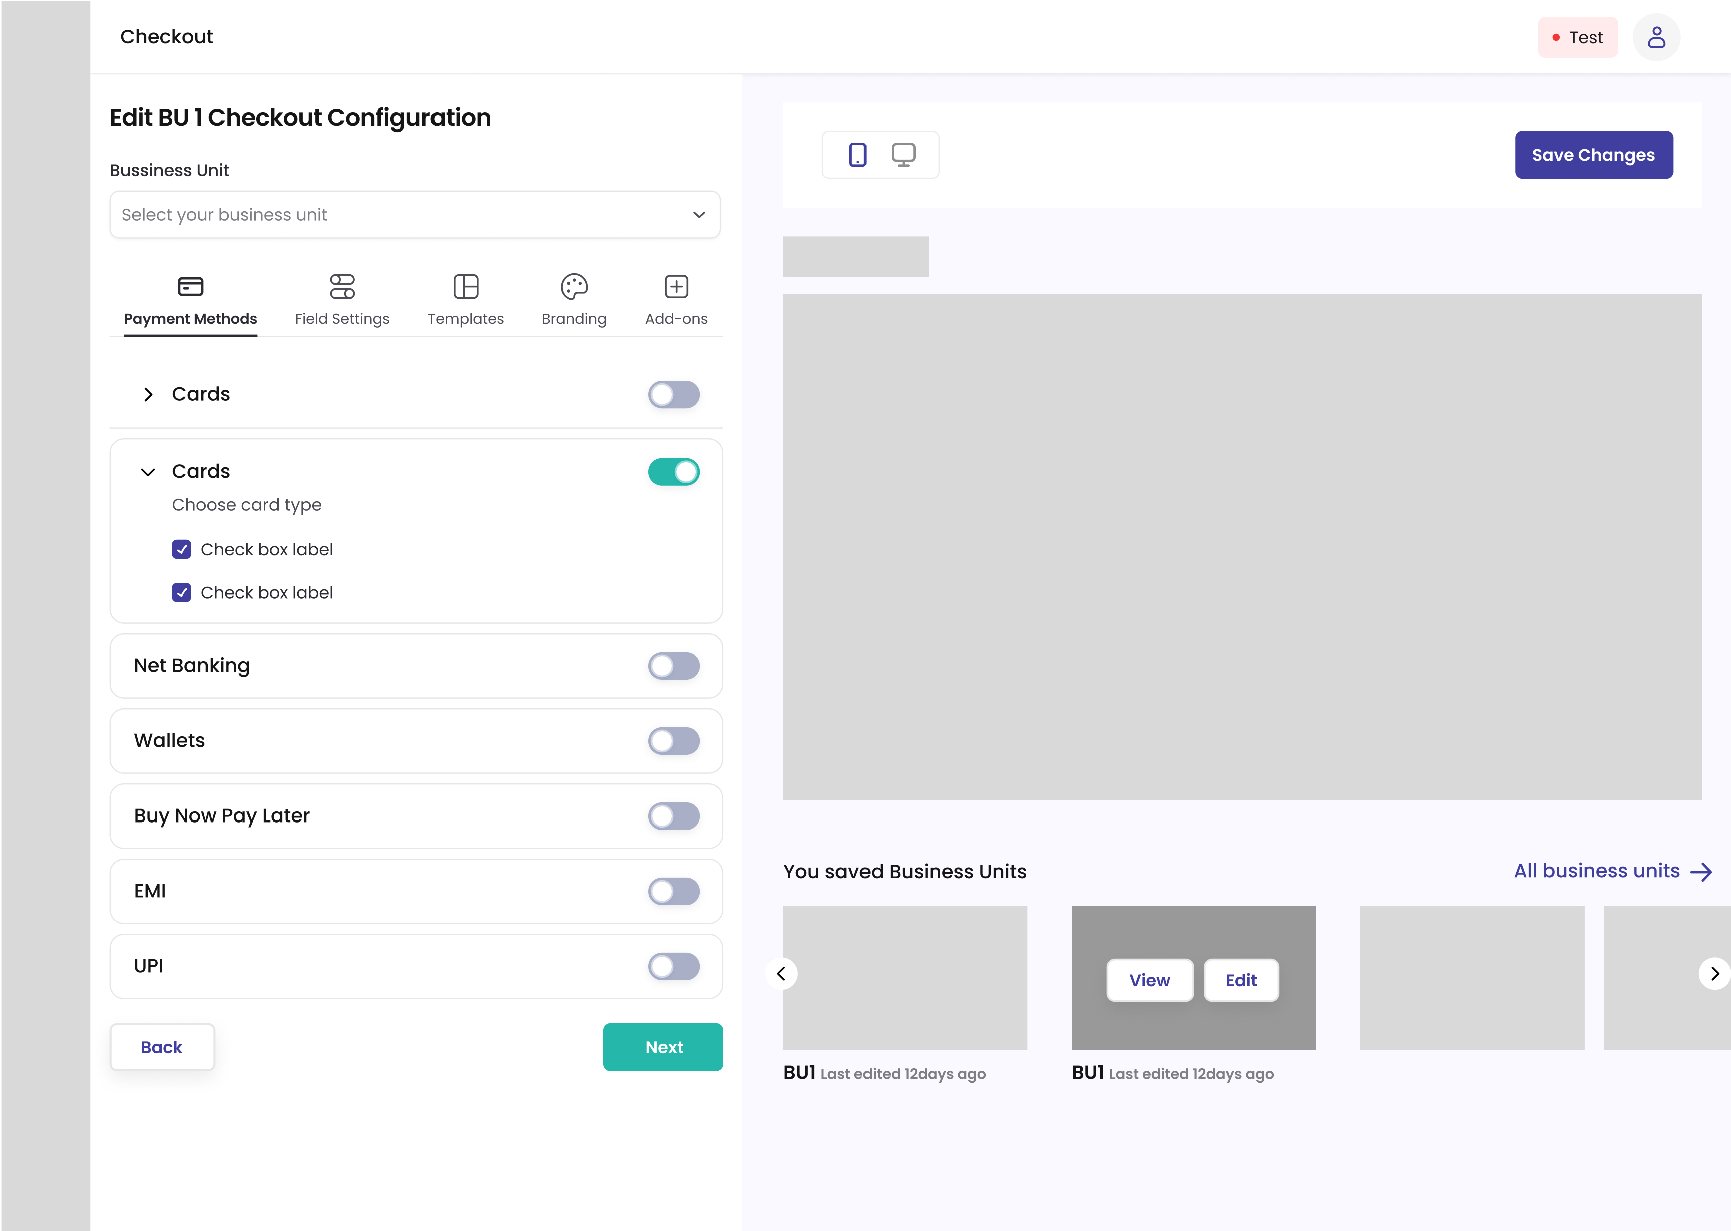
Task: Click the large checkout preview area
Action: click(1243, 547)
